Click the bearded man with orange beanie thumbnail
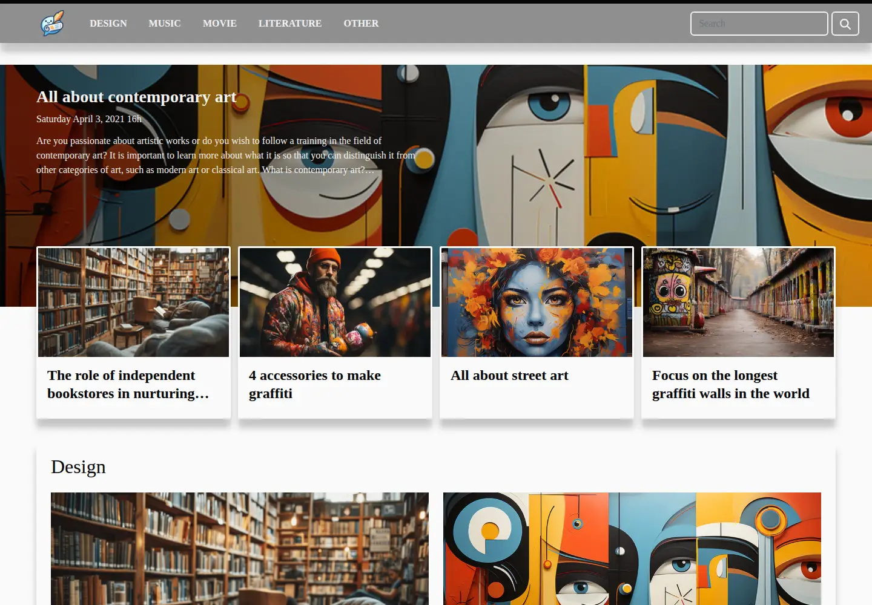This screenshot has width=872, height=605. [x=335, y=302]
